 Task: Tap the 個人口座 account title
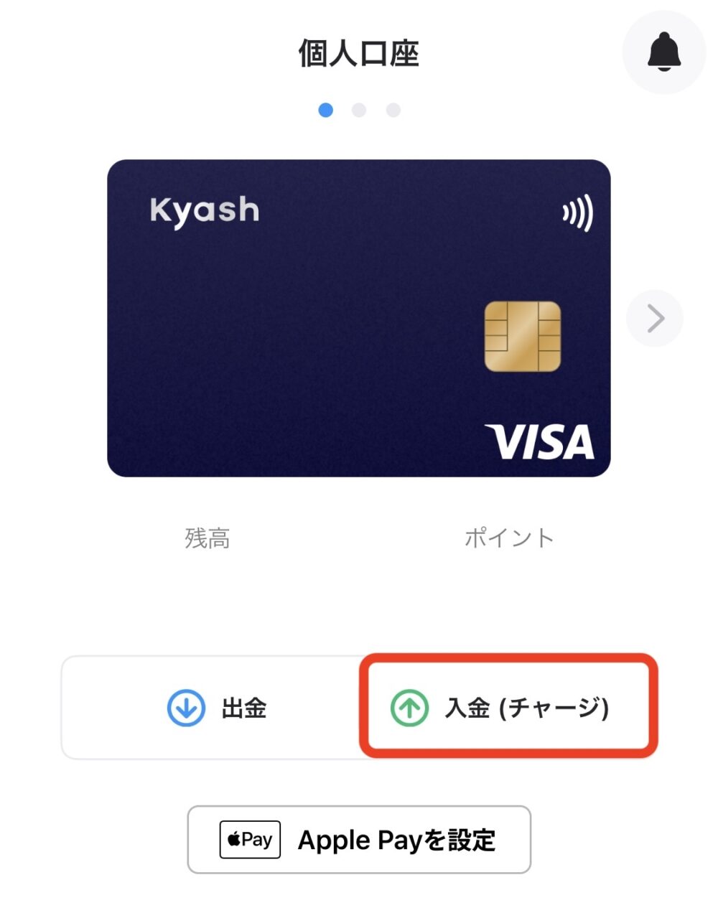[359, 54]
